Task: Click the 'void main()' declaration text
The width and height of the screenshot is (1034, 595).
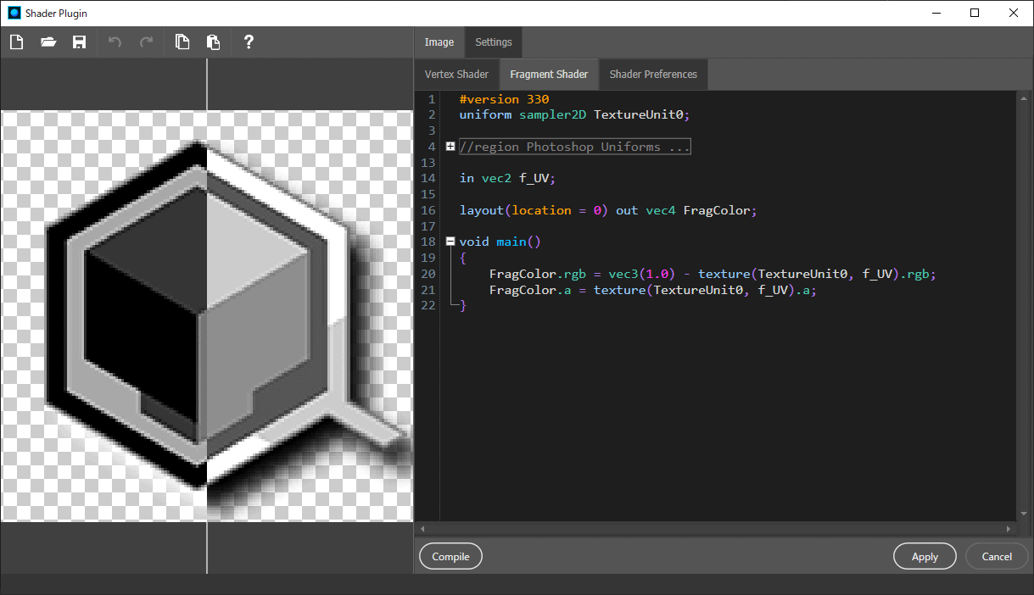Action: pos(500,242)
